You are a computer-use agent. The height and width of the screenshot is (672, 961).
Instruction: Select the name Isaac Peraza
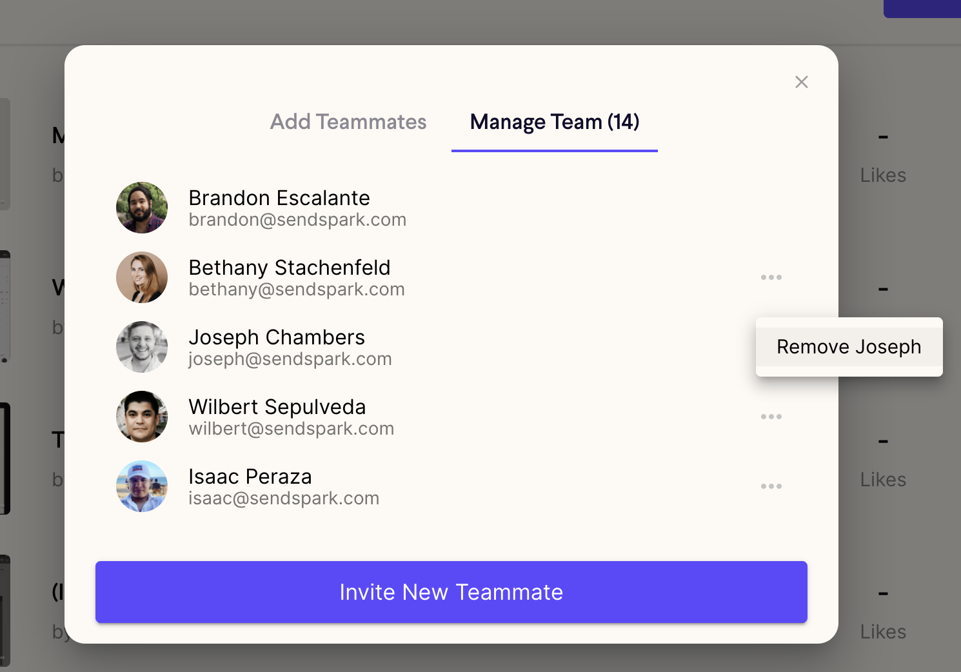(x=250, y=477)
